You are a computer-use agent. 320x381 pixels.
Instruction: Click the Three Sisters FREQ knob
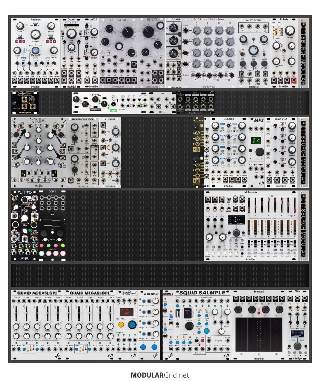(148, 32)
